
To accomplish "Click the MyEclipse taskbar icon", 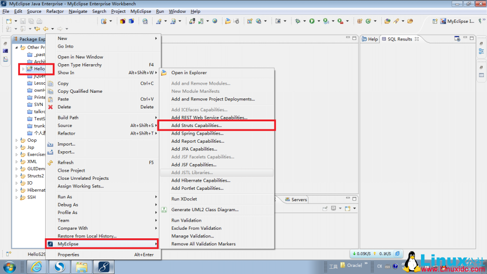I will 104,266.
